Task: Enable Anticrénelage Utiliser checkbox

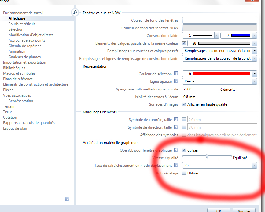Action: pyautogui.click(x=184, y=173)
